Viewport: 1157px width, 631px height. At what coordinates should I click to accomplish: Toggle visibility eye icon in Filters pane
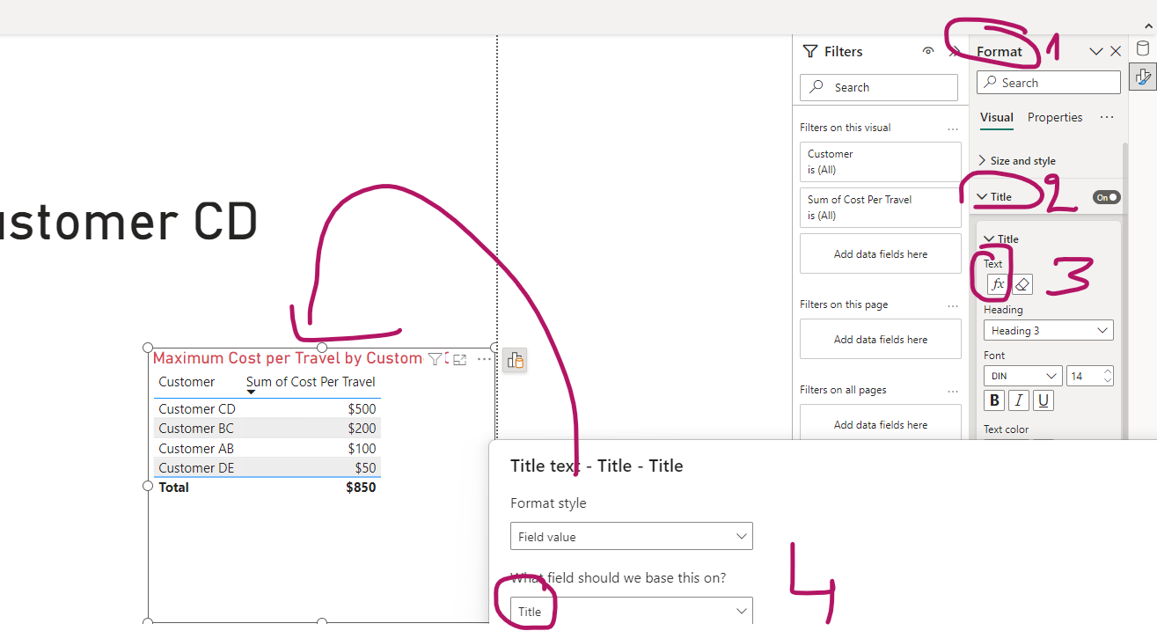tap(927, 51)
